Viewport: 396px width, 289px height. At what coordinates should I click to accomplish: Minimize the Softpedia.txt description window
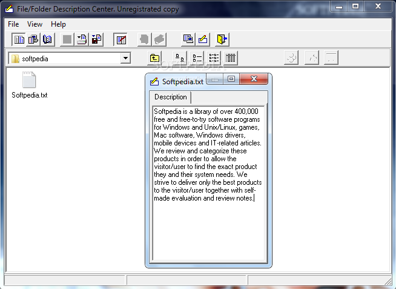pyautogui.click(x=215, y=79)
